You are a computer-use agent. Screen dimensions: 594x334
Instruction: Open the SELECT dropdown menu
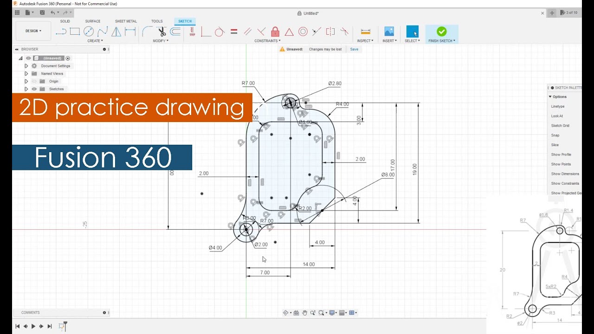click(412, 41)
